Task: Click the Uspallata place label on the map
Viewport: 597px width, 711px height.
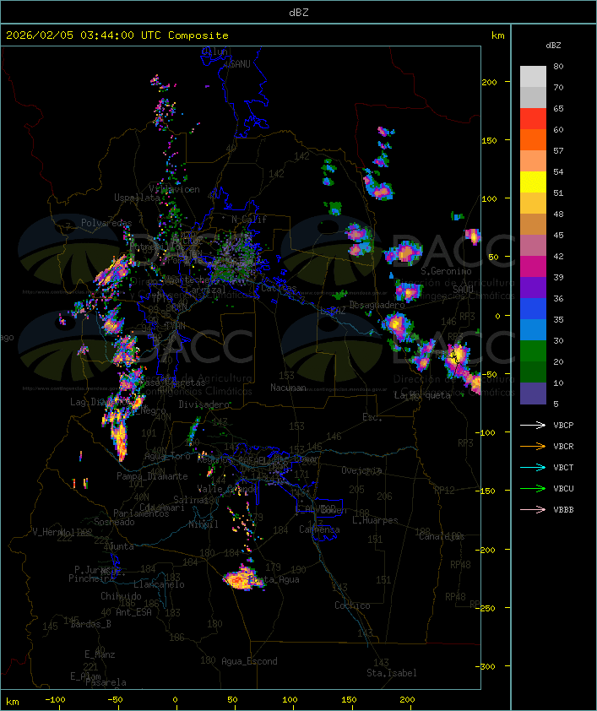Action: pyautogui.click(x=137, y=198)
